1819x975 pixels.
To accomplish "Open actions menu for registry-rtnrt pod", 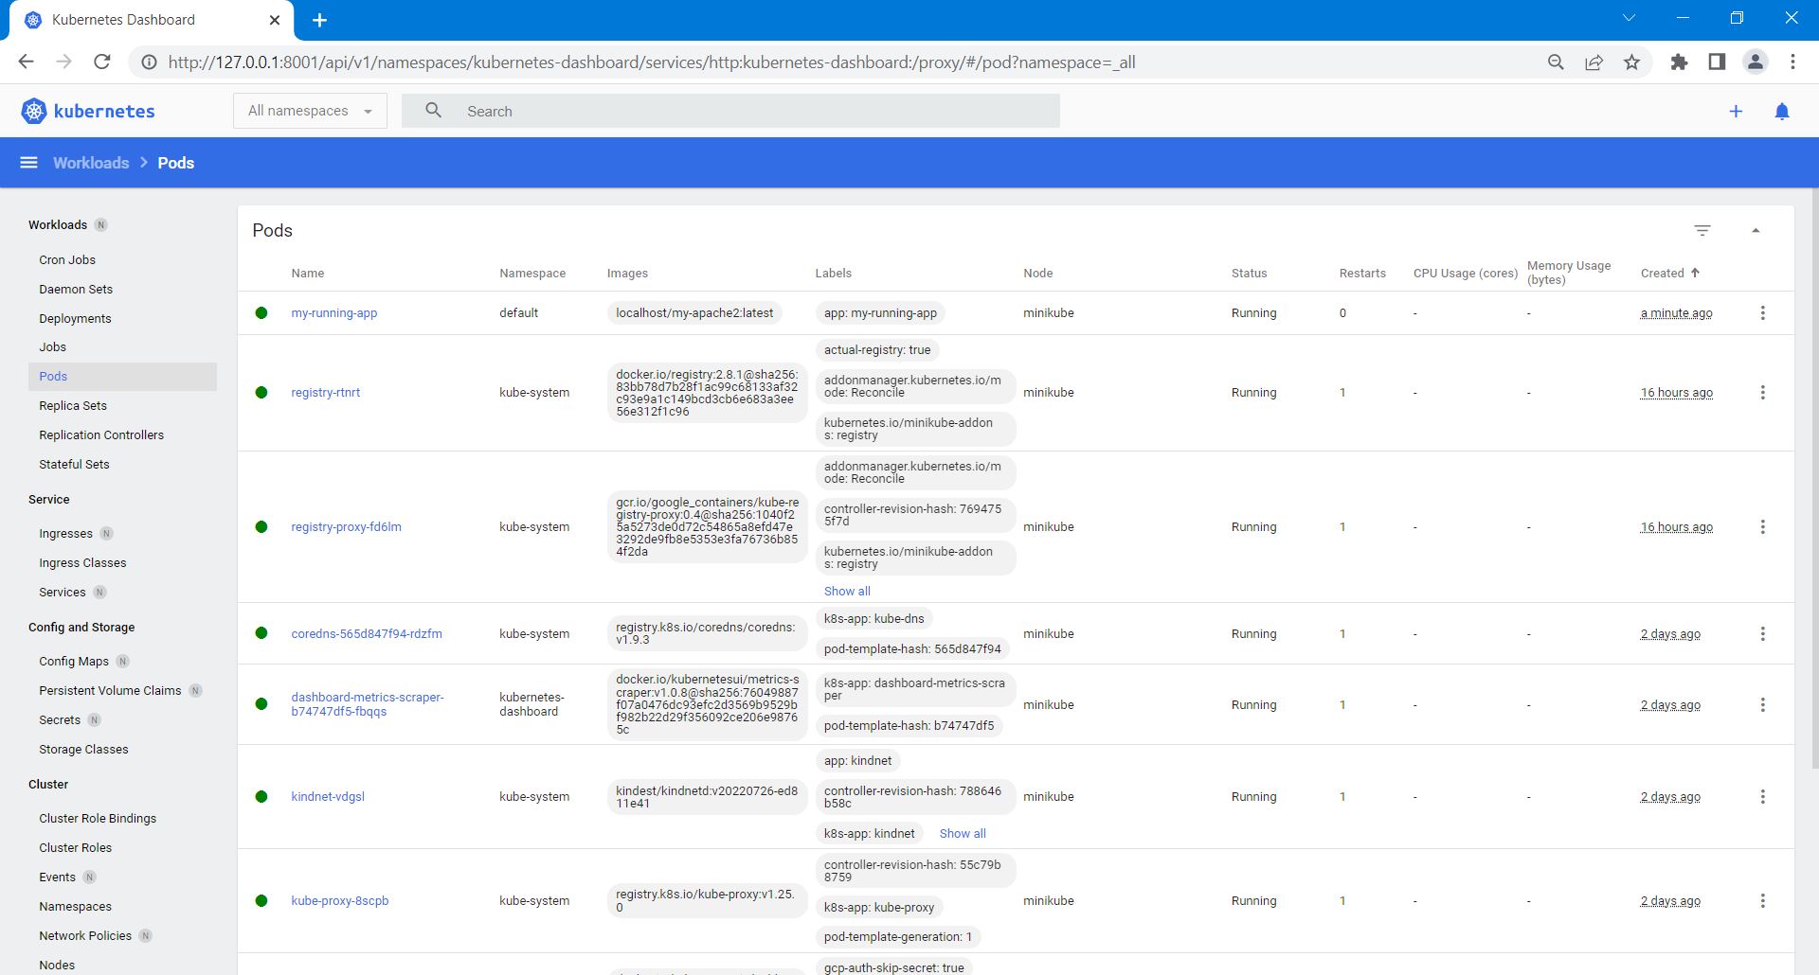I will [x=1762, y=393].
